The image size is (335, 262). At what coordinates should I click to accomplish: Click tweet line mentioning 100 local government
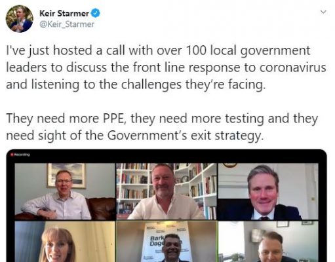pyautogui.click(x=158, y=51)
